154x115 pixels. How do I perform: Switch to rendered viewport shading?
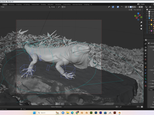135,7
